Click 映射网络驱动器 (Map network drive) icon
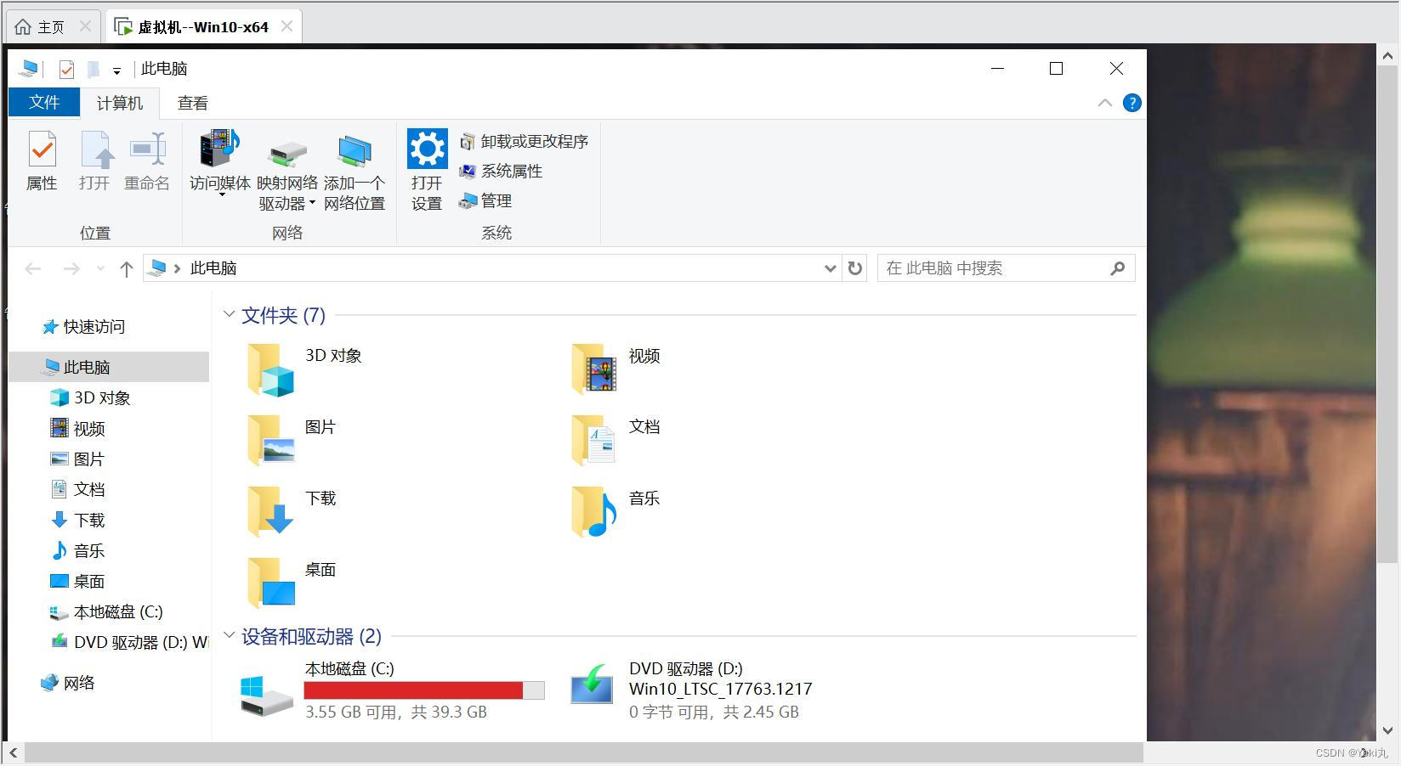 coord(287,154)
